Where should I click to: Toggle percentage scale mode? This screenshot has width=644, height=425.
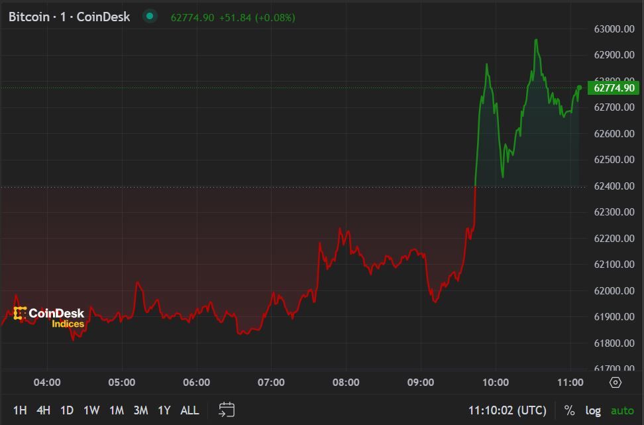[569, 410]
